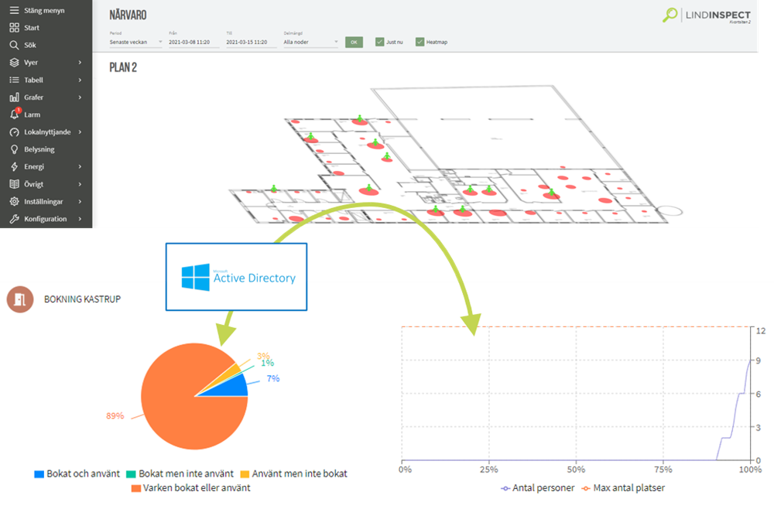Toggle the Just nu checkbox
774x509 pixels.
(x=379, y=42)
